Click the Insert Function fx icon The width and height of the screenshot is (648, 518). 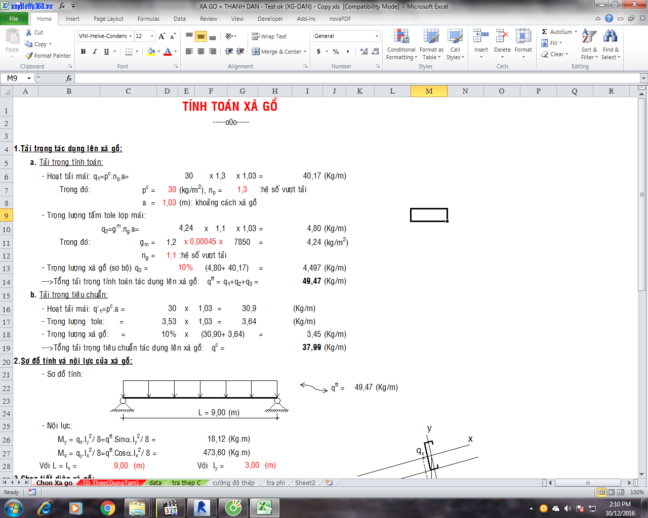[69, 78]
